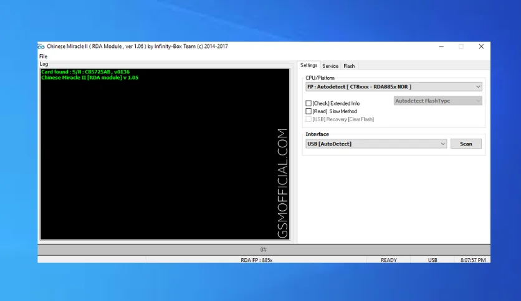Click the 'RDA FP : 885x' status bar entry

(256, 260)
